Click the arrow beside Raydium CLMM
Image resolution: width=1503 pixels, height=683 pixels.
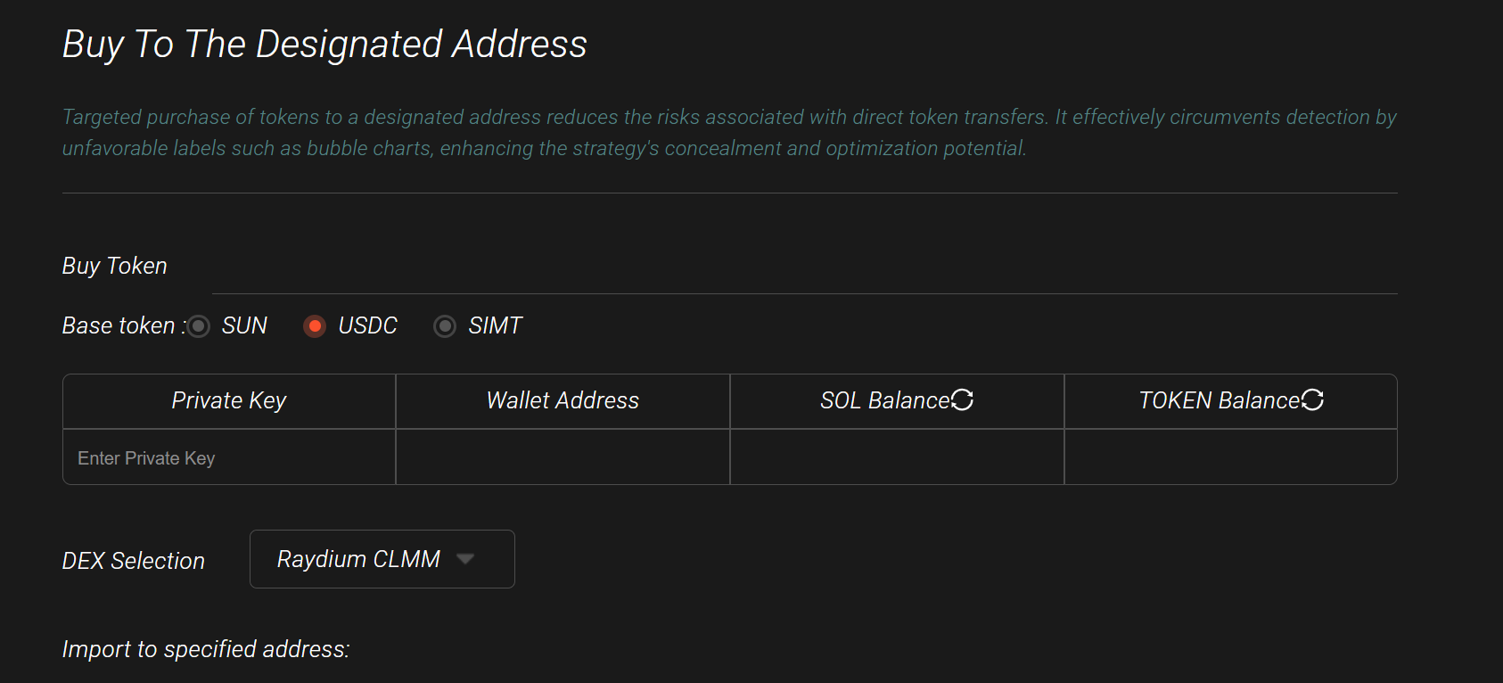464,559
